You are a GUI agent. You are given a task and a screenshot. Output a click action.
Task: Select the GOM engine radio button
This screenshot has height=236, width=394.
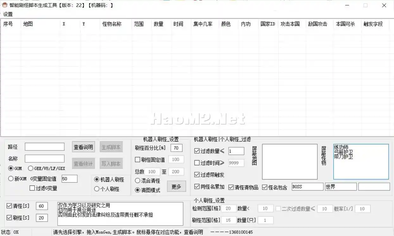tap(15, 168)
